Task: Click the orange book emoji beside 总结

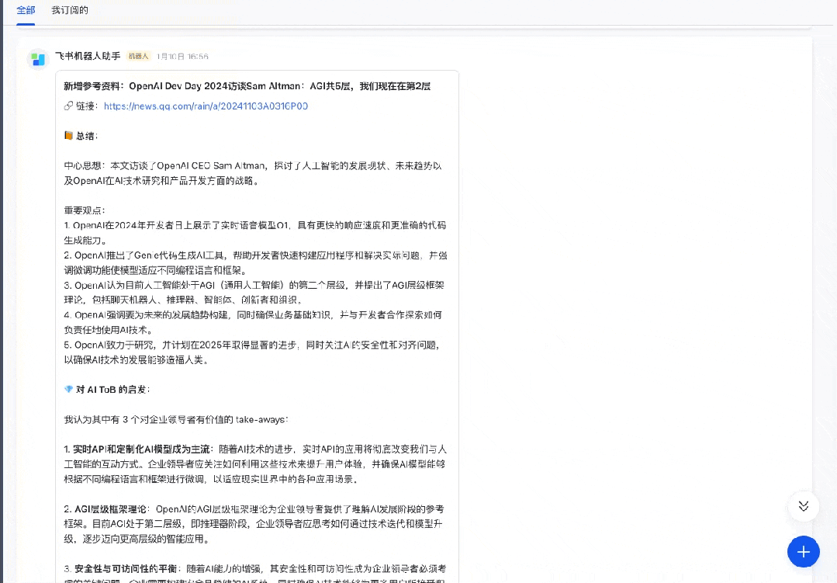Action: tap(68, 136)
